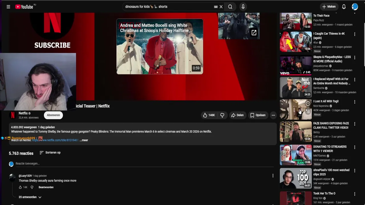
Task: Expand description with ...meer
Action: pyautogui.click(x=84, y=140)
